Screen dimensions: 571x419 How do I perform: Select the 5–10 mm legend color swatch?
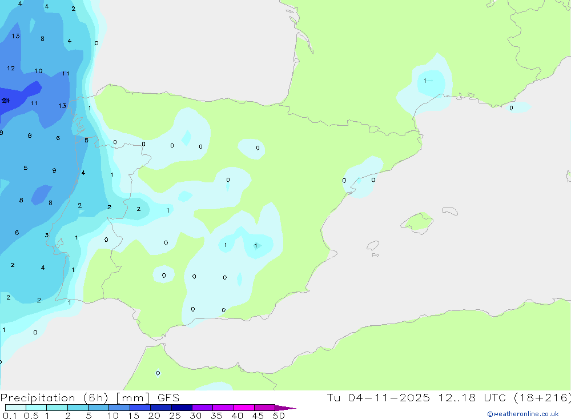99,408
